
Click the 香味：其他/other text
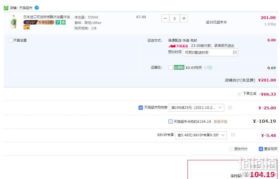(x=88, y=23)
